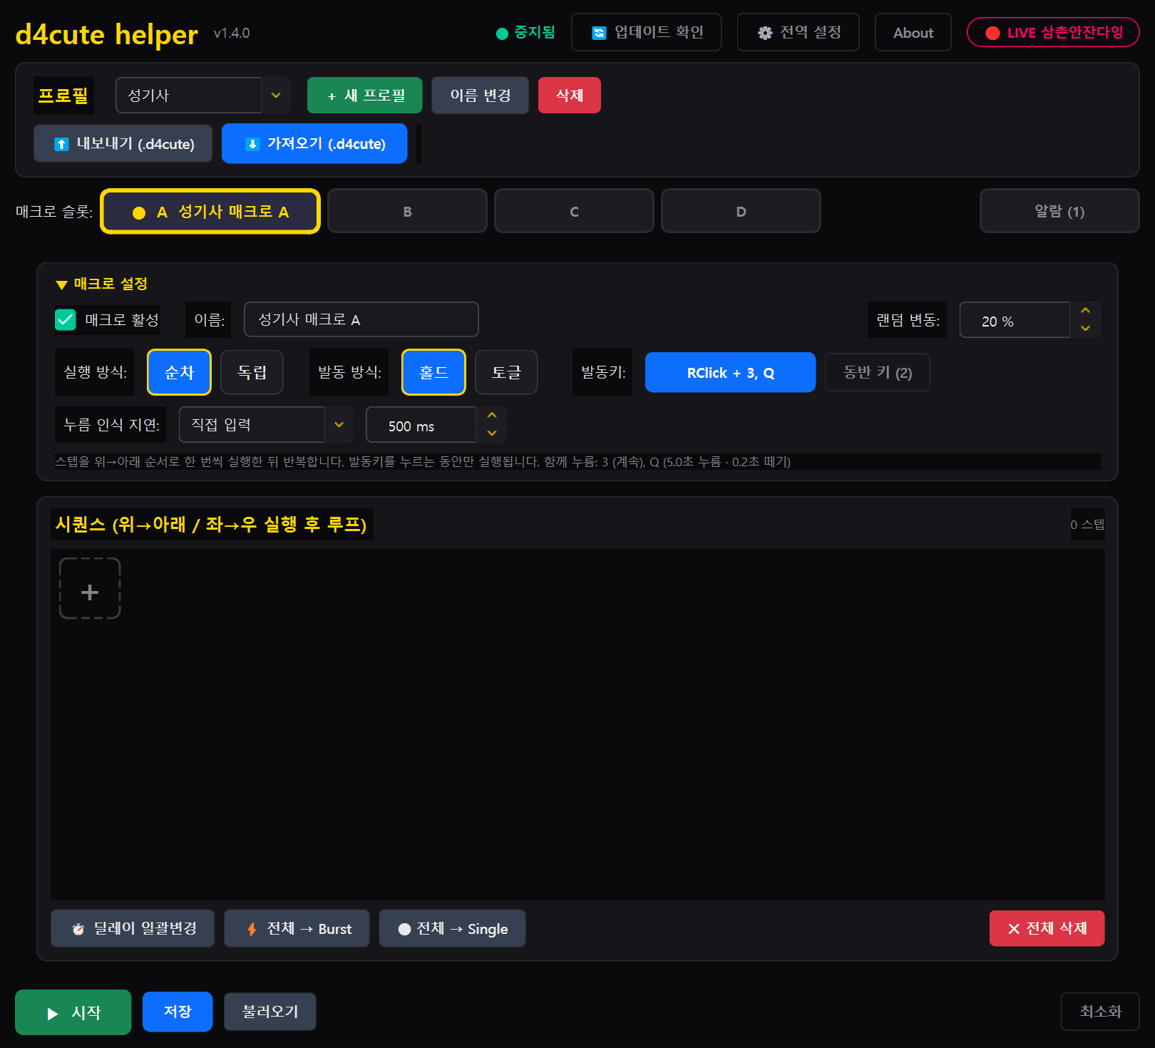Click the play icon in 시작 button
Viewport: 1155px width, 1048px height.
pyautogui.click(x=52, y=1013)
